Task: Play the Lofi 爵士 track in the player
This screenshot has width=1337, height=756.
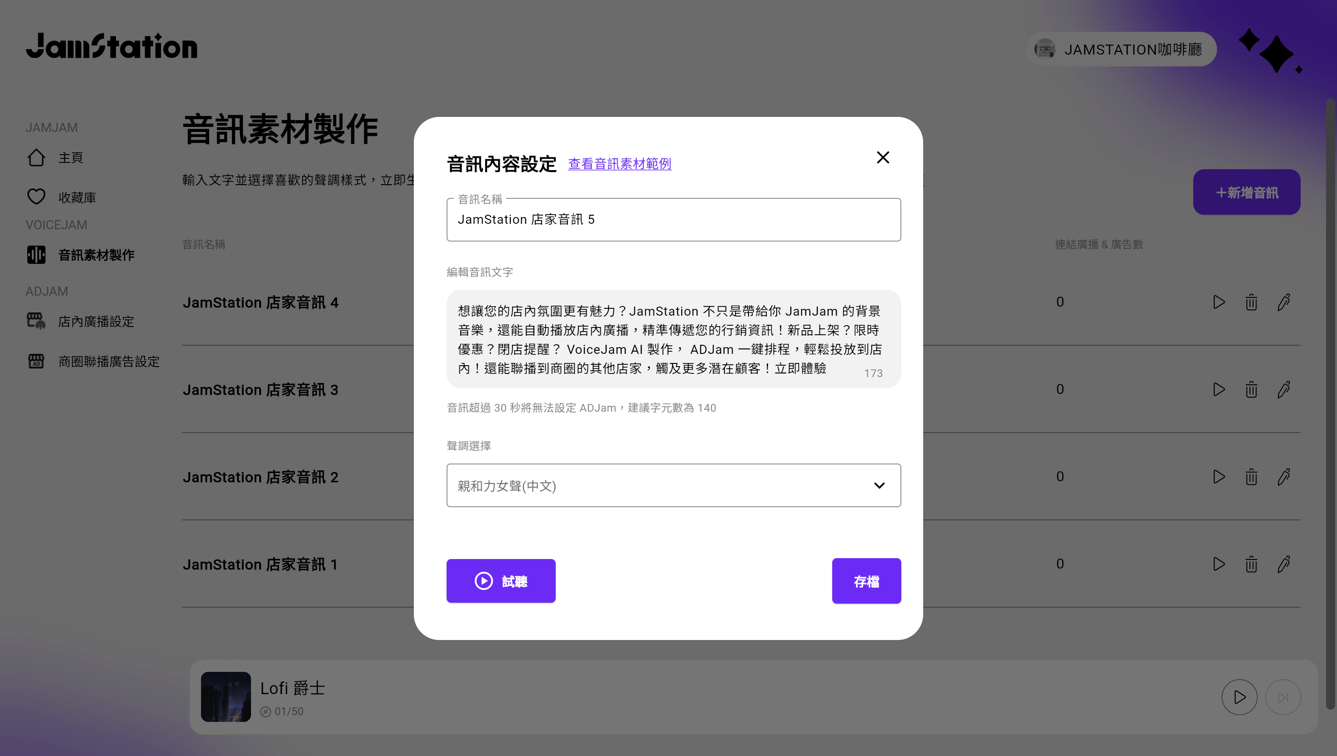Action: (1239, 697)
